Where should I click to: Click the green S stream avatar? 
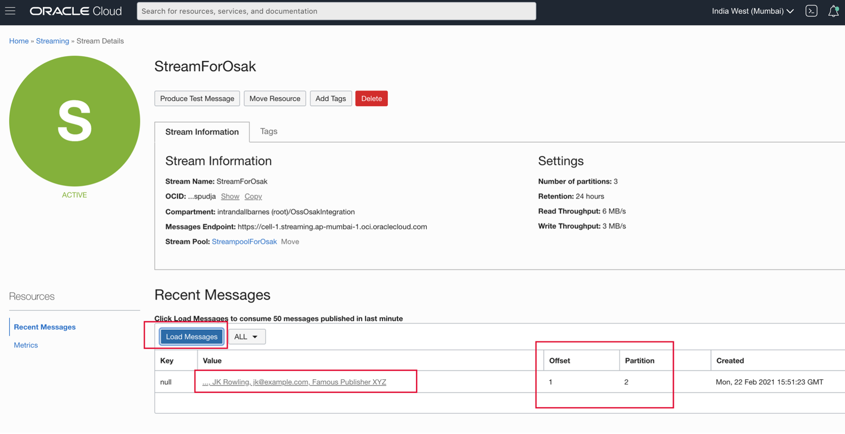[75, 121]
